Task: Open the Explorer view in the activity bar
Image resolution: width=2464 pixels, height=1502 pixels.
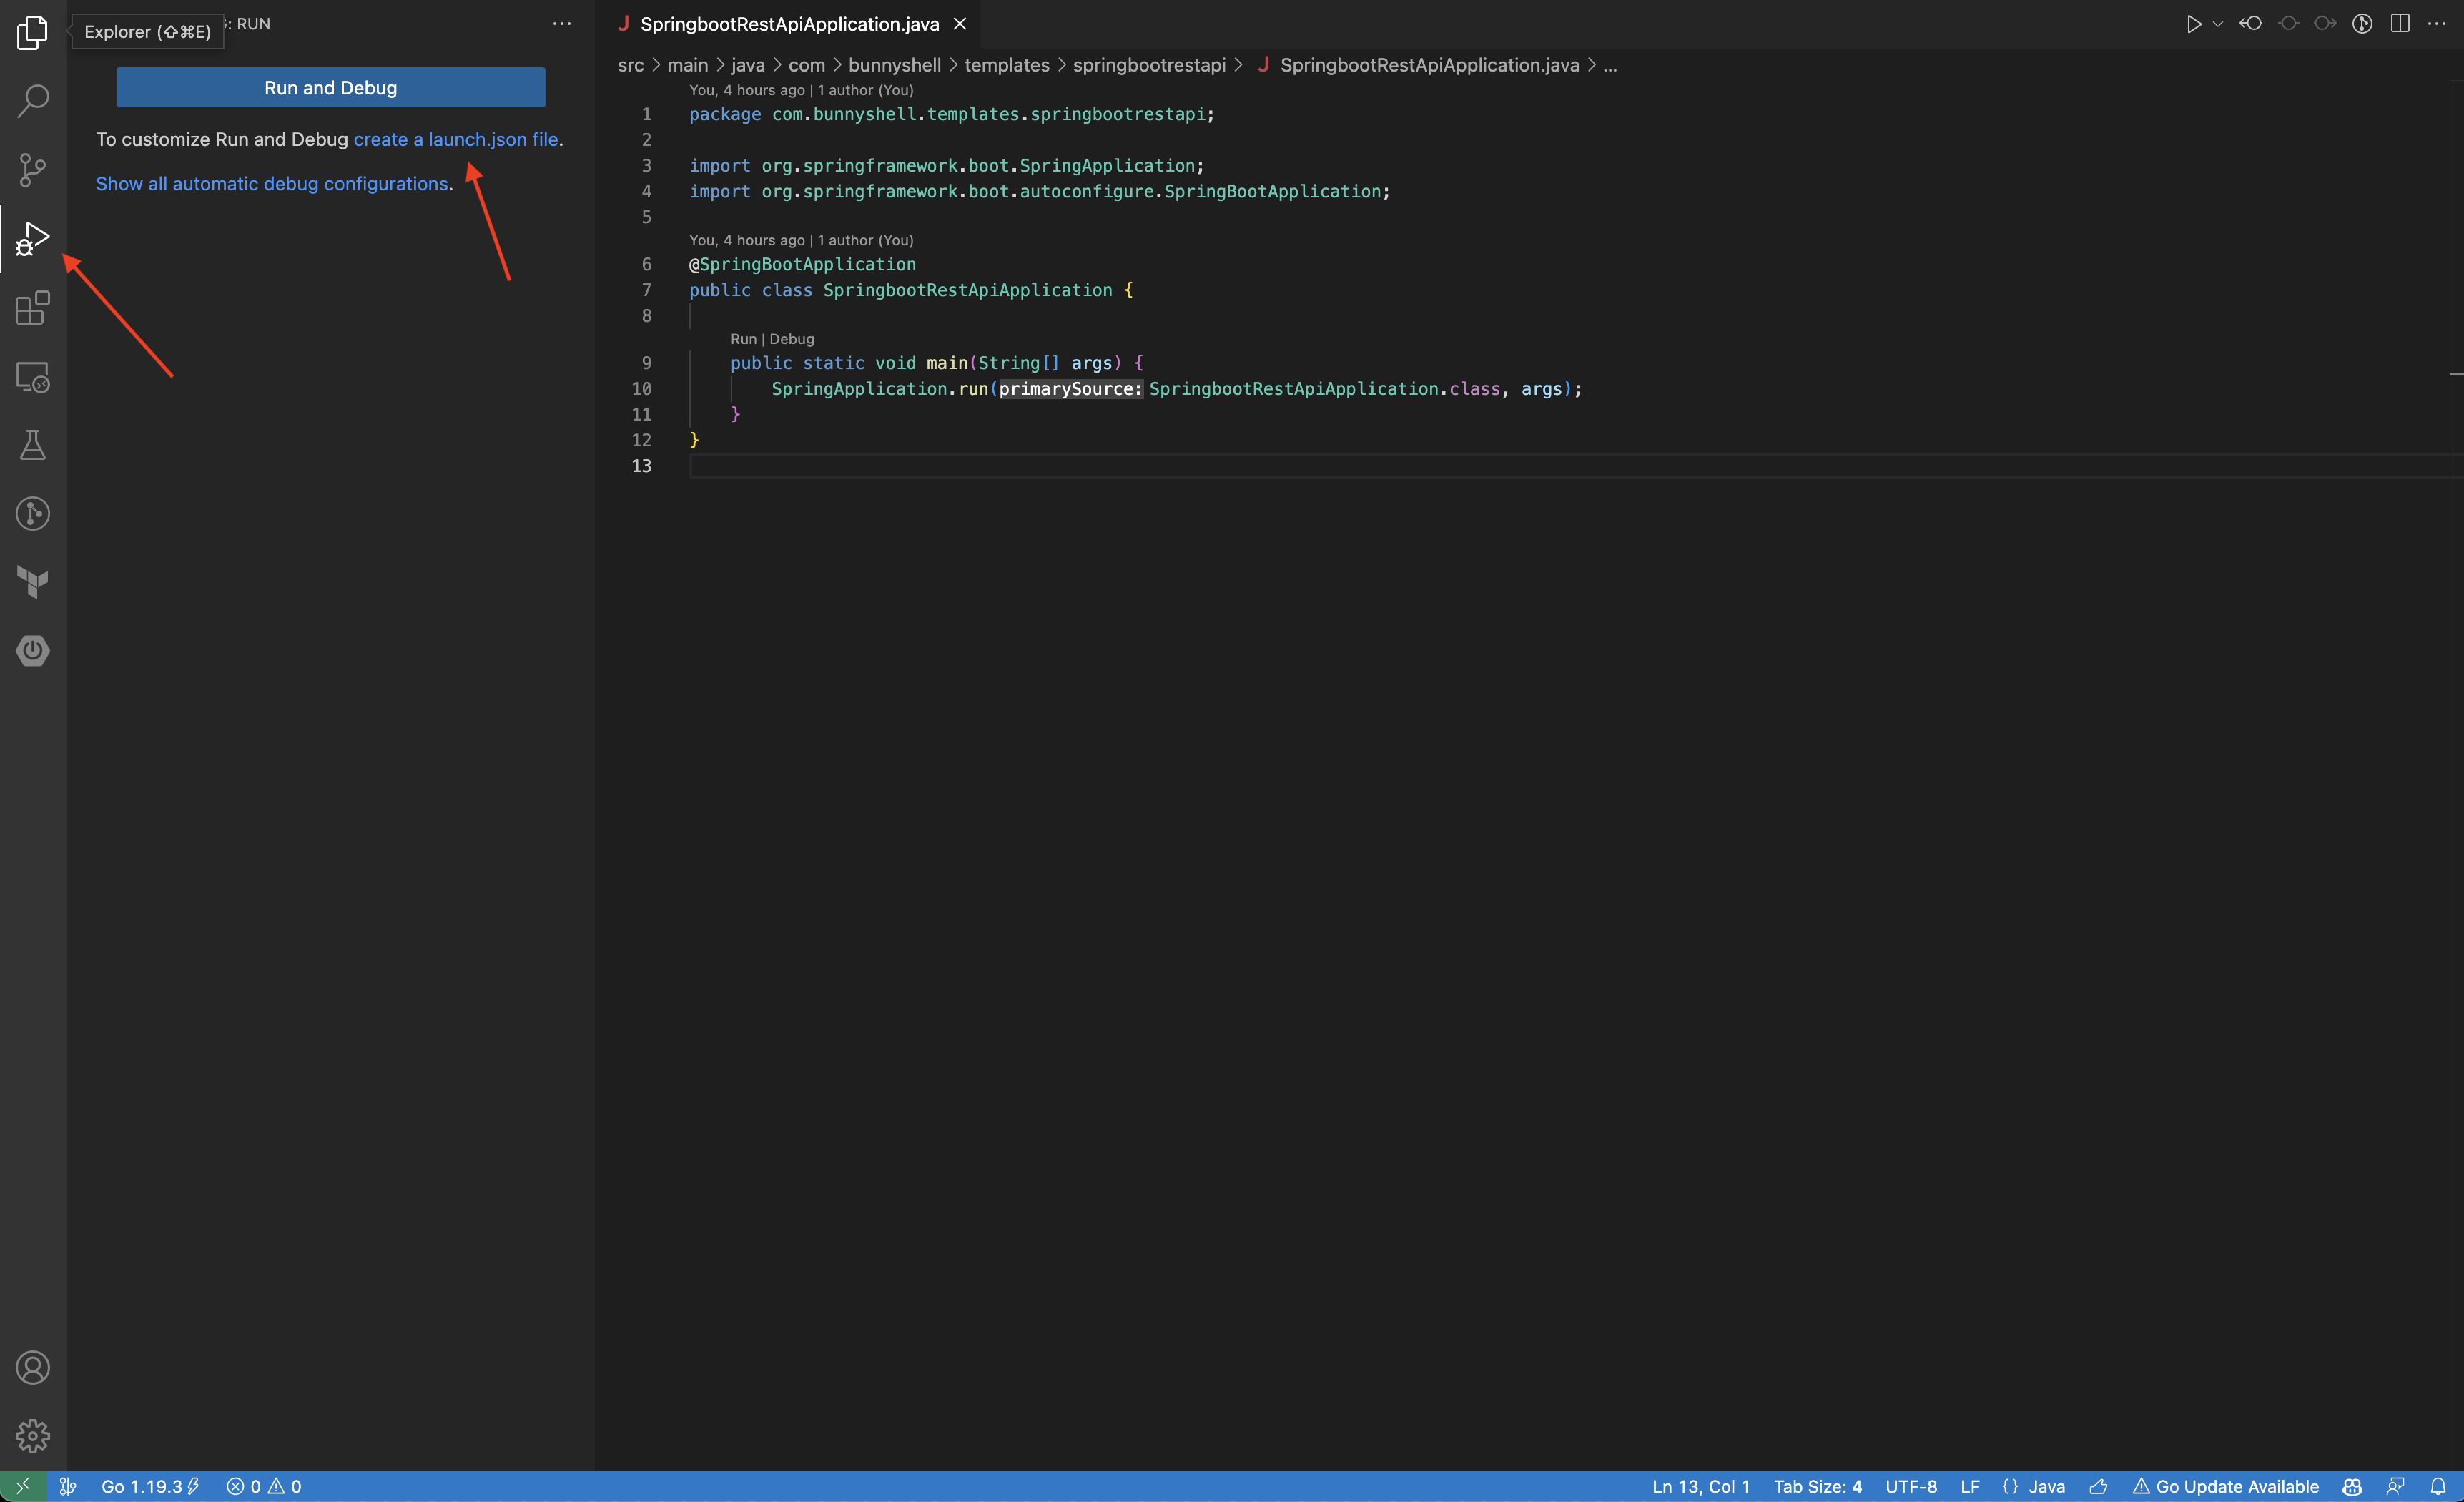Action: click(x=33, y=32)
